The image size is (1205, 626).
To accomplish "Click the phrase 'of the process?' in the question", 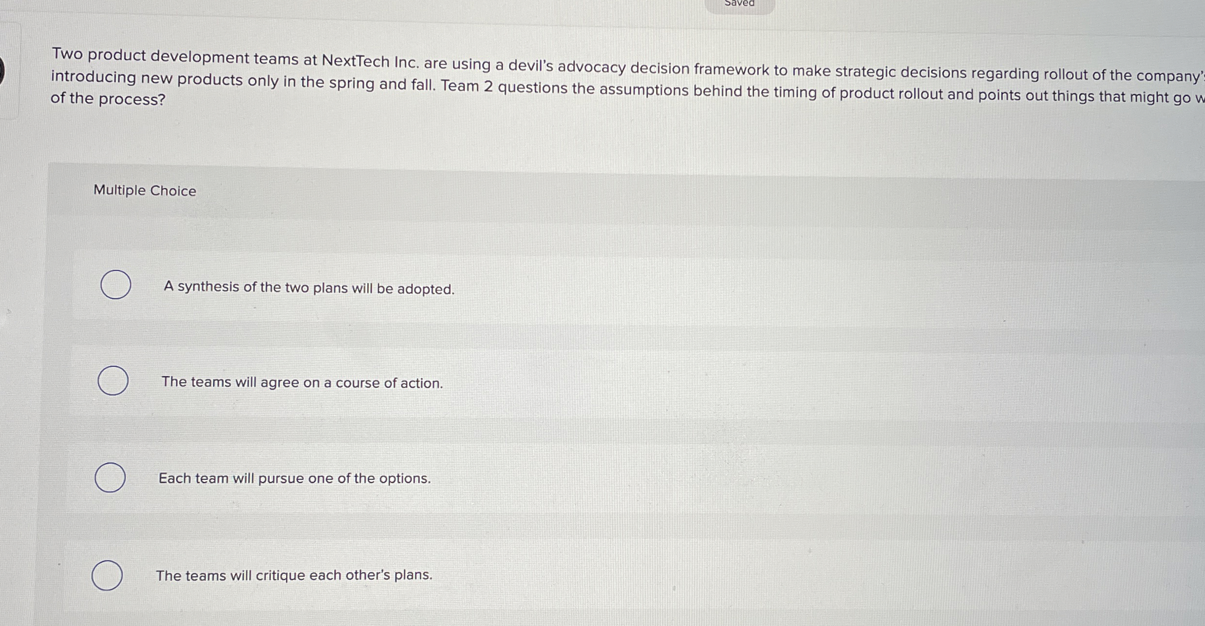I will coord(107,99).
